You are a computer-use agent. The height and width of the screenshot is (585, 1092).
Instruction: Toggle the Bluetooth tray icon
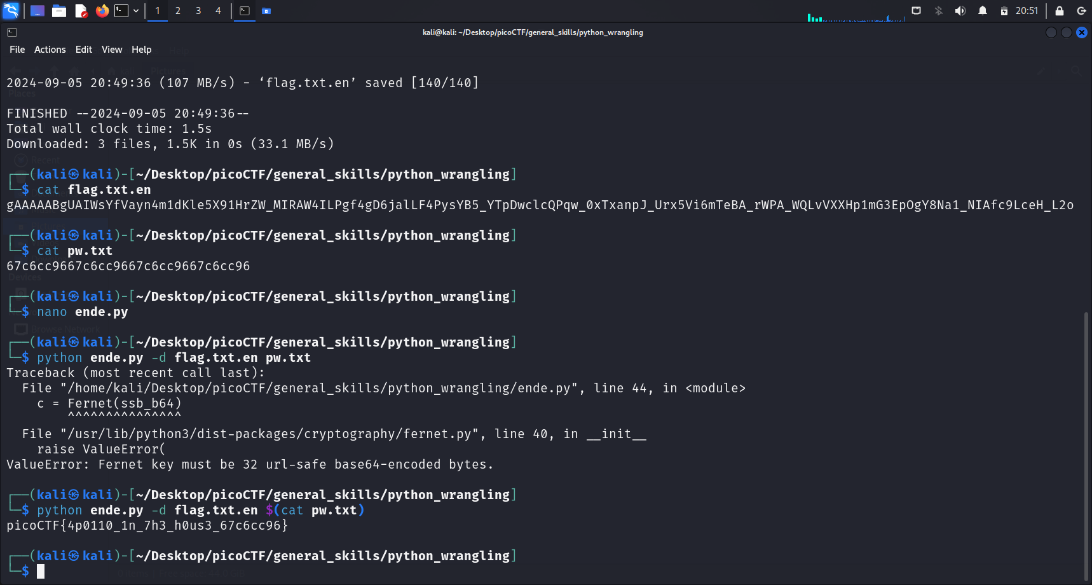coord(939,11)
